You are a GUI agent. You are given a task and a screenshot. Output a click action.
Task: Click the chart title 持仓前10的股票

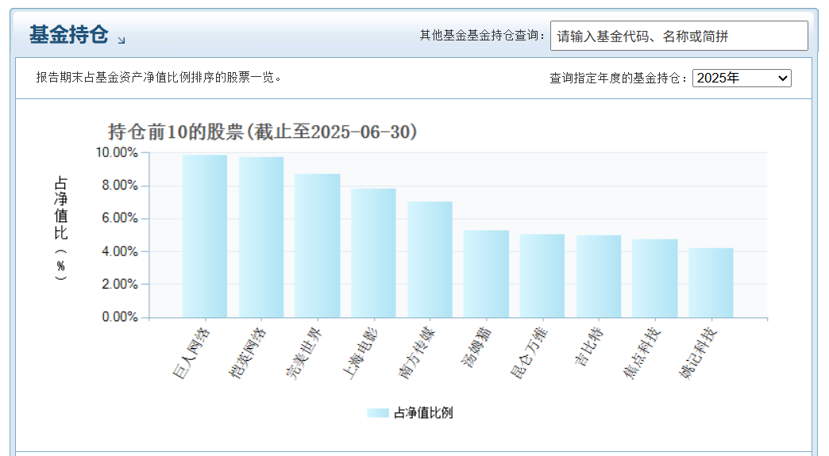[262, 132]
